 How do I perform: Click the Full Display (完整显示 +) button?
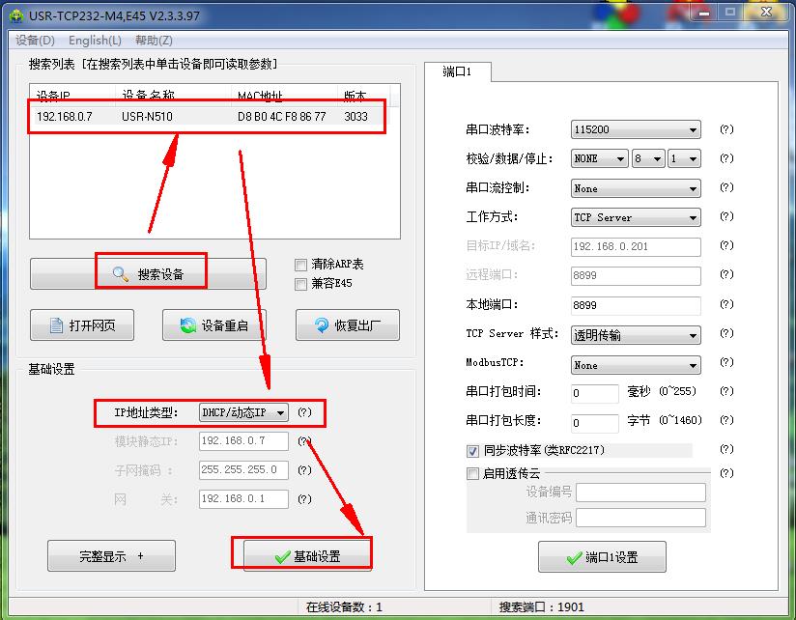[111, 556]
